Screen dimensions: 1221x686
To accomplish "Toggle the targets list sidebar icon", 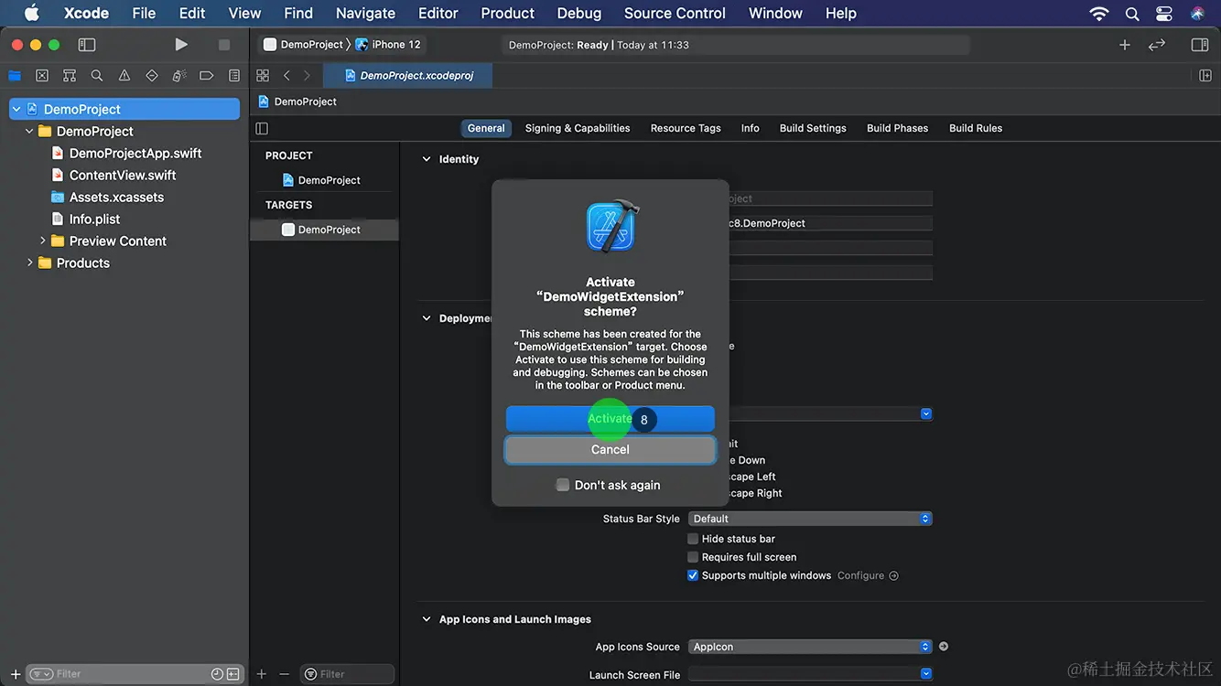I will click(262, 128).
